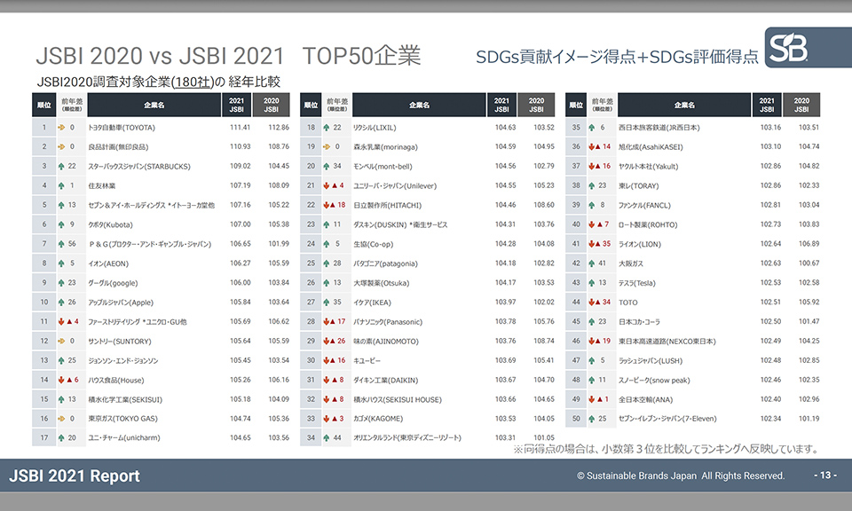852x511 pixels.
Task: Click the page number 13 in the footer
Action: click(x=824, y=476)
